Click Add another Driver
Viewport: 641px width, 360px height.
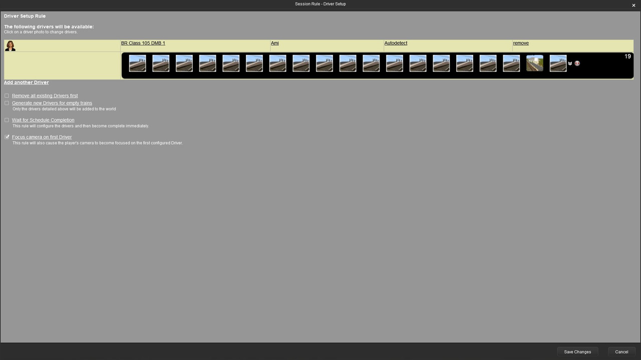(27, 82)
